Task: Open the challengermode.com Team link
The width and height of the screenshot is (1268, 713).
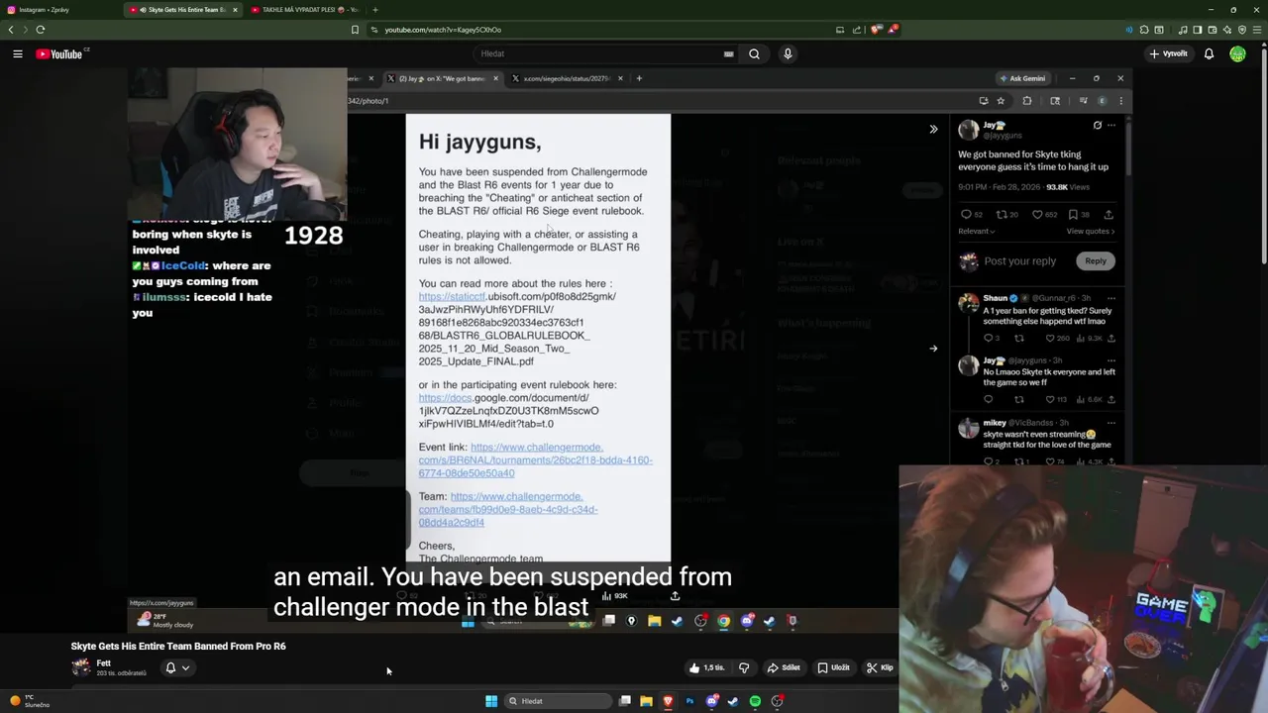Action: pos(507,509)
